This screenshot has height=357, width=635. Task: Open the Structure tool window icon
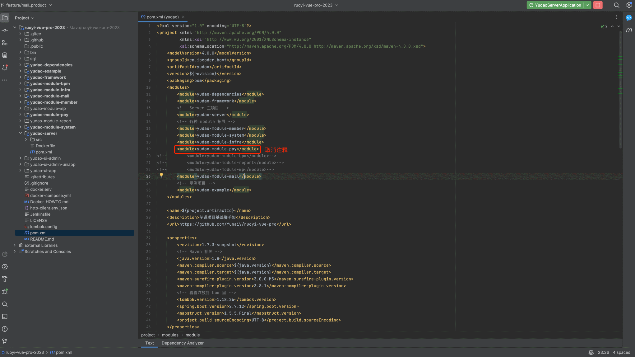click(5, 43)
